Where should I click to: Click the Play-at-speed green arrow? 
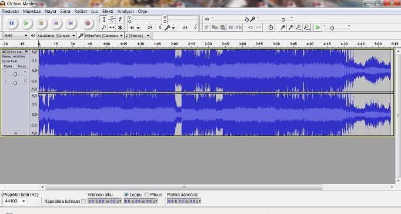tap(318, 28)
